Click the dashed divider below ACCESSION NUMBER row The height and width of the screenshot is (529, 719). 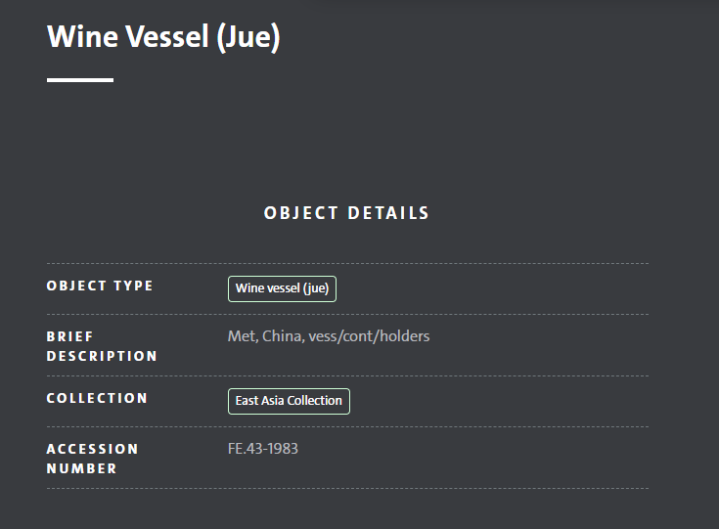(347, 488)
